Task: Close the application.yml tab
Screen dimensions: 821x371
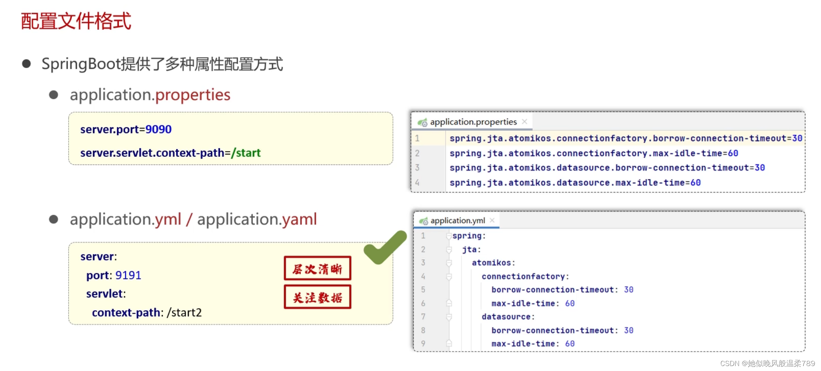Action: tap(492, 220)
